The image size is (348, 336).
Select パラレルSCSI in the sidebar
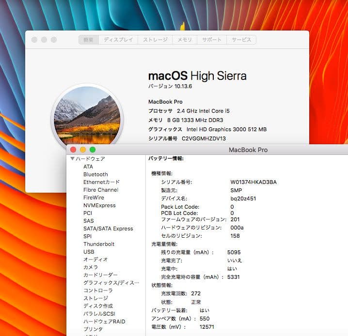99,314
